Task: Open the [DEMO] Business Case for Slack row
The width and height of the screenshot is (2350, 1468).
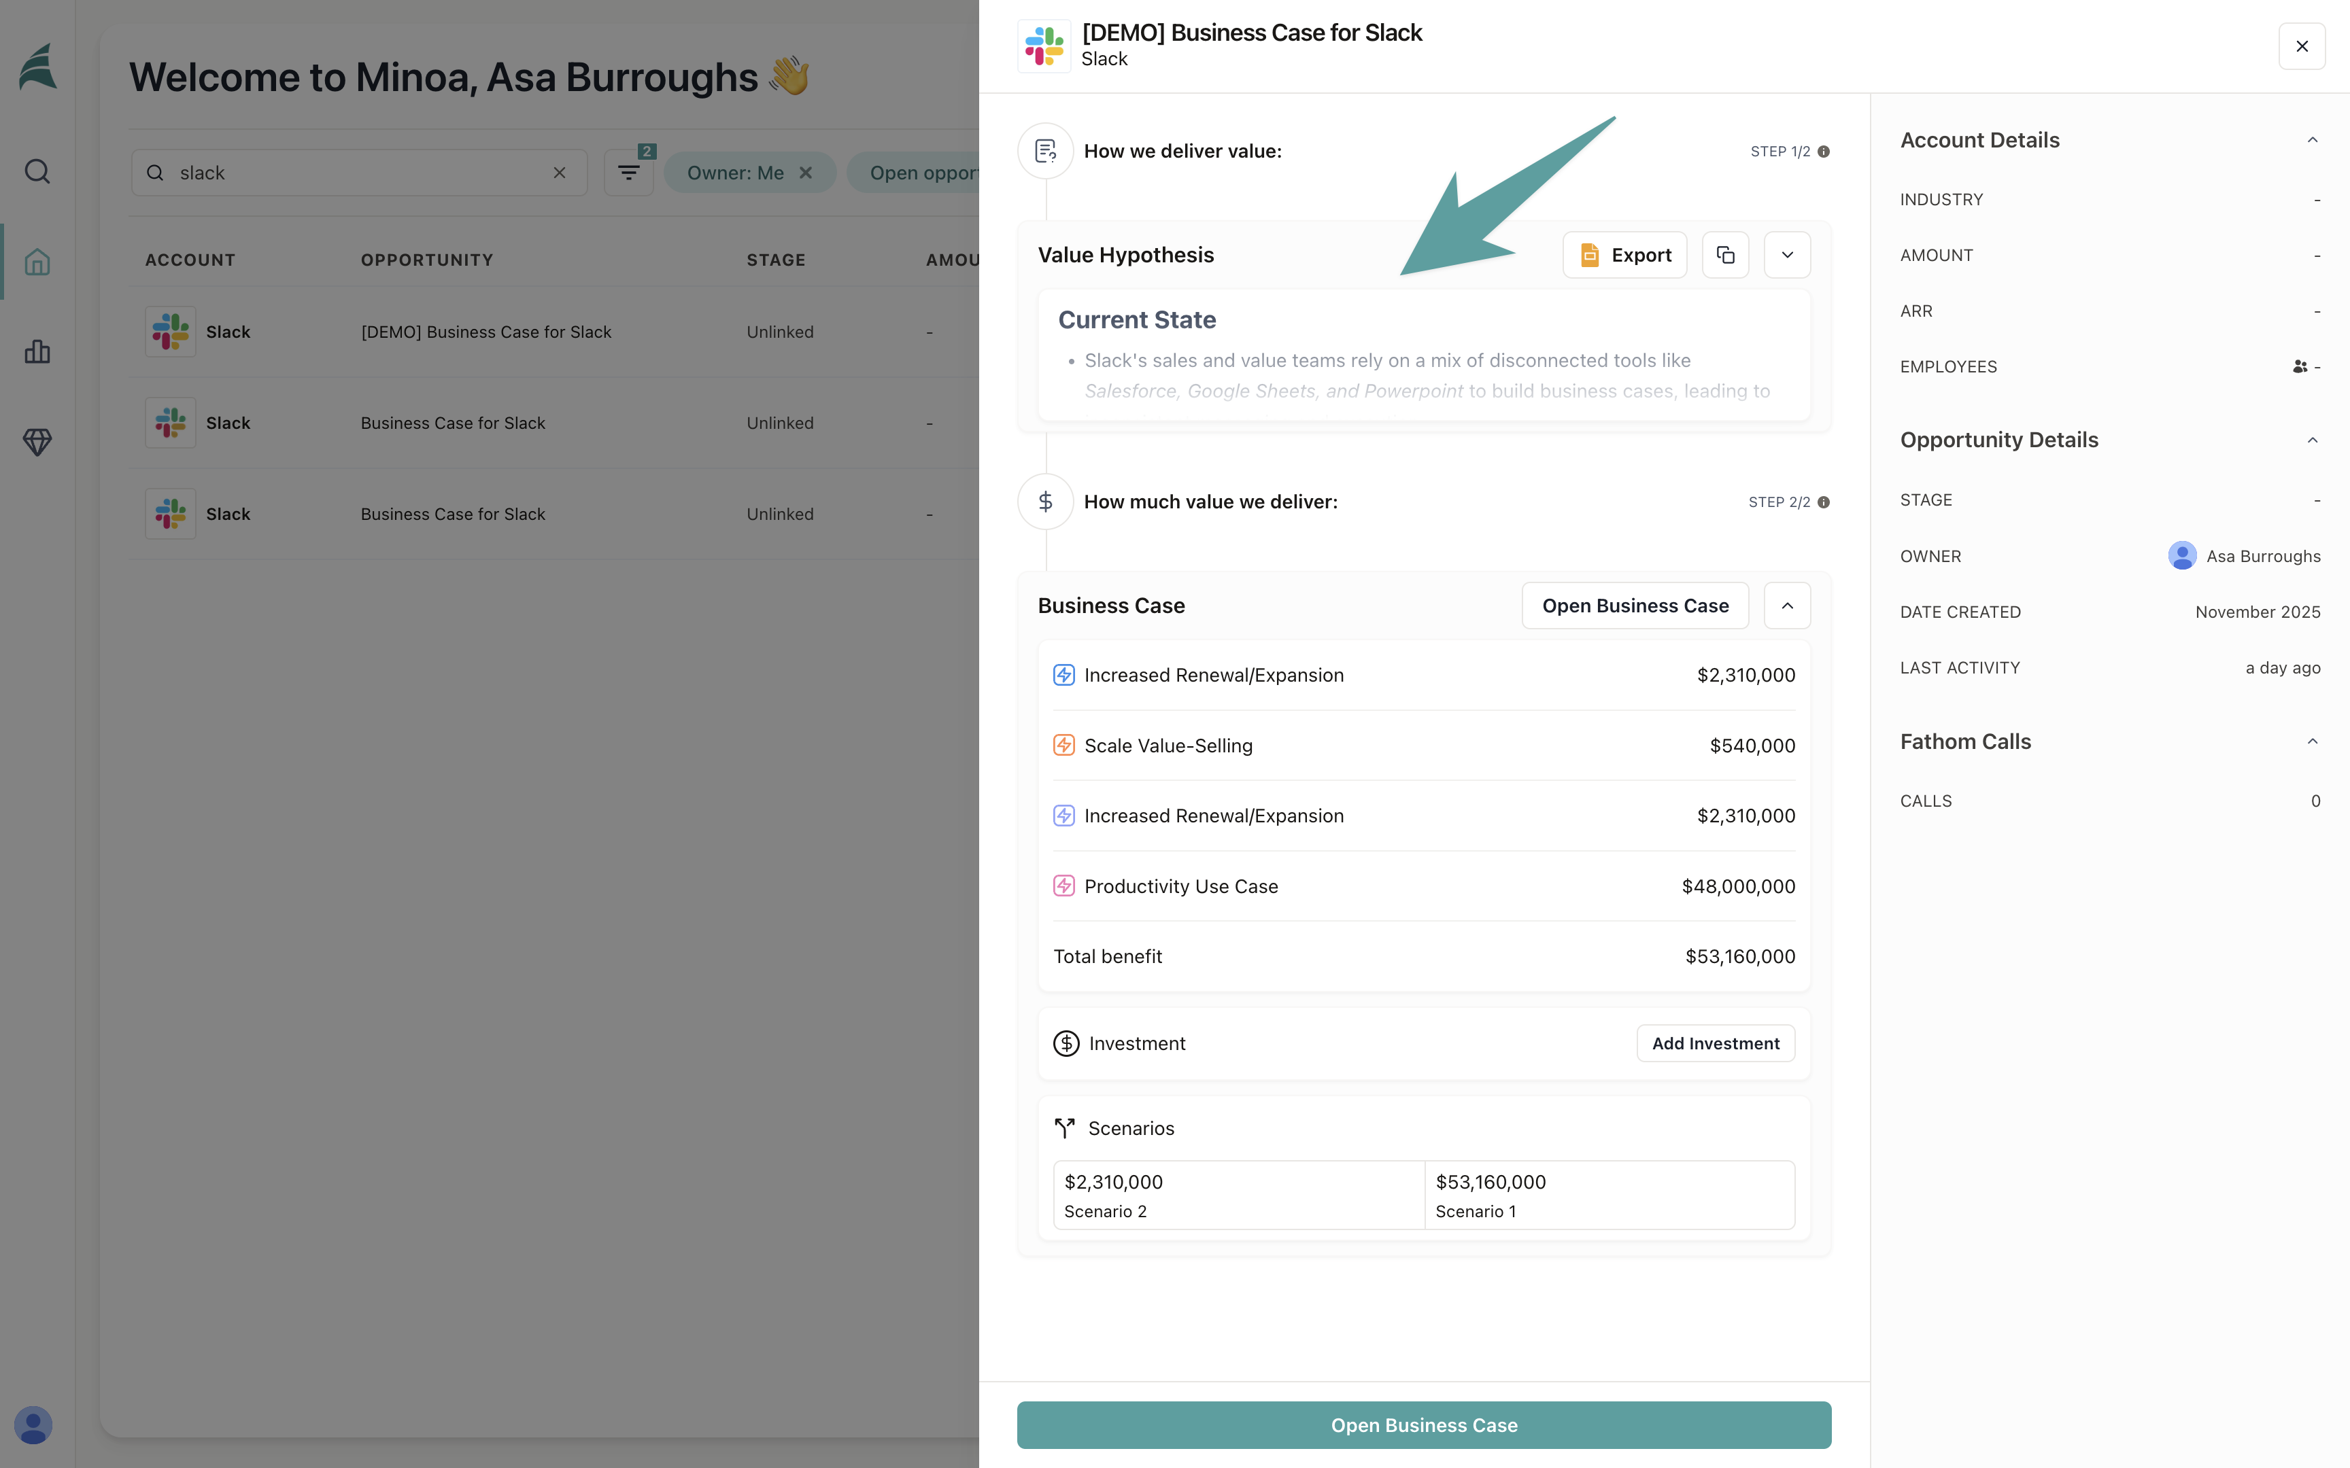Action: pyautogui.click(x=554, y=332)
